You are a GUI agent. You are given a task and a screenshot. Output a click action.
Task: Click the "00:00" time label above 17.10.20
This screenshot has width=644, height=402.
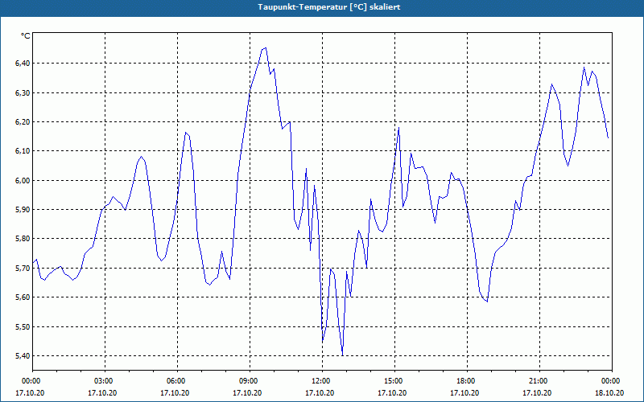30,381
